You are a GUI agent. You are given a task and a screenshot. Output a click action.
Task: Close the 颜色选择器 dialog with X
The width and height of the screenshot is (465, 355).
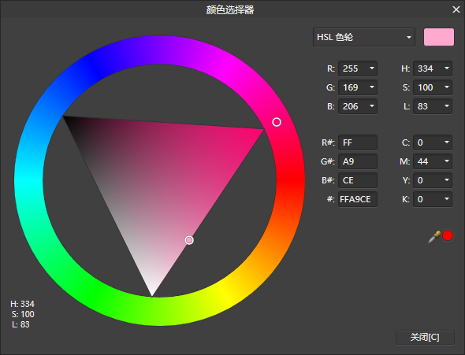pyautogui.click(x=456, y=9)
